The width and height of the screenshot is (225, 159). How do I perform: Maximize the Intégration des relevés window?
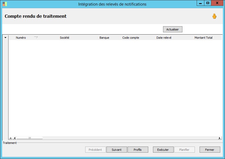(208, 3)
